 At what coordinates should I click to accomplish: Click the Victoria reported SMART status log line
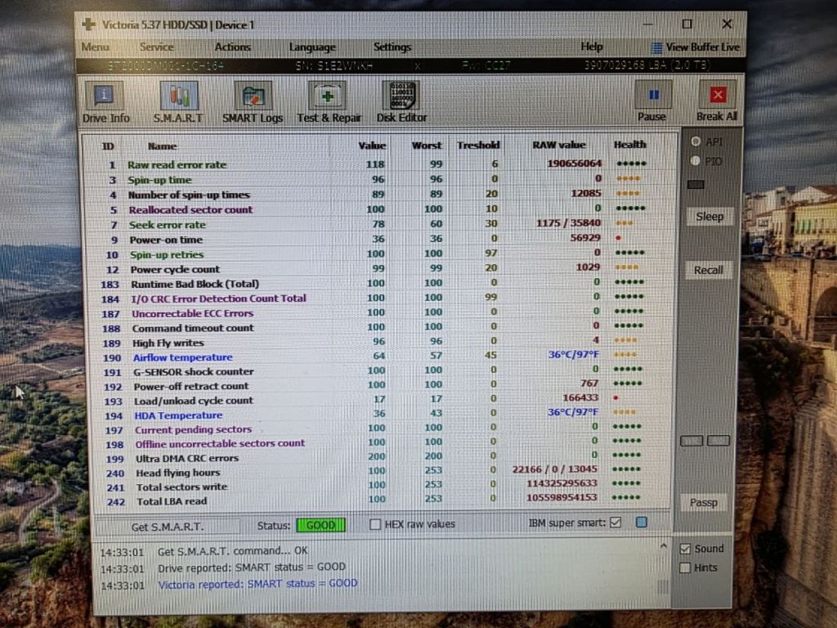[x=257, y=584]
